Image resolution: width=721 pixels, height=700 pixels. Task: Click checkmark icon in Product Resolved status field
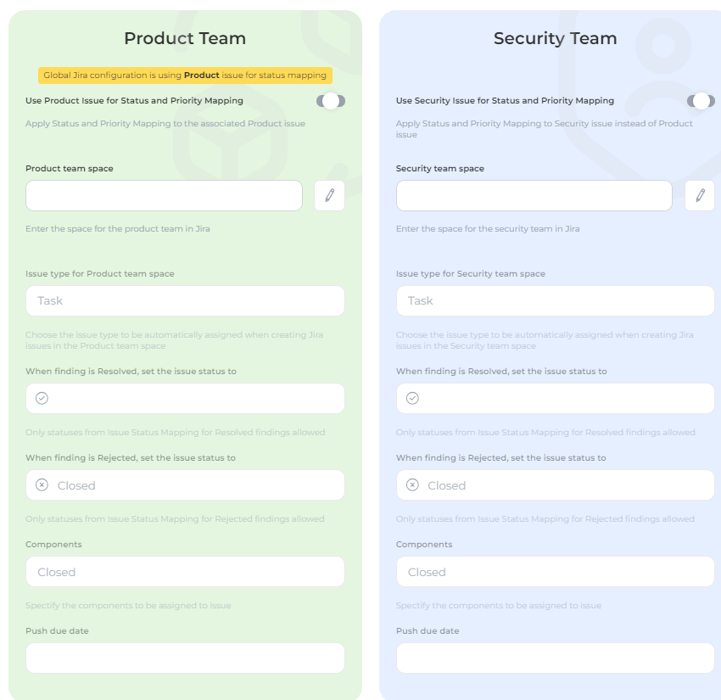[42, 398]
